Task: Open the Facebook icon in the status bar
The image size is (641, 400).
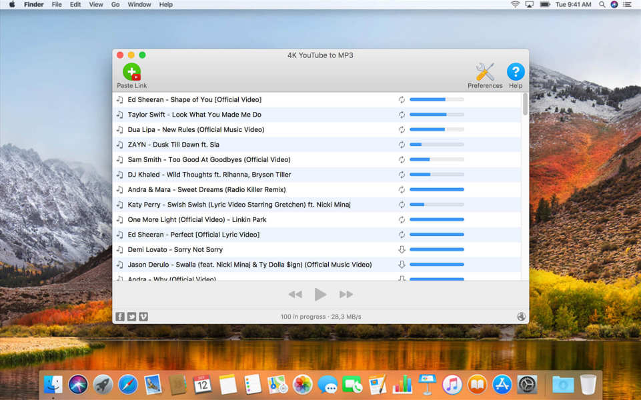Action: [120, 317]
